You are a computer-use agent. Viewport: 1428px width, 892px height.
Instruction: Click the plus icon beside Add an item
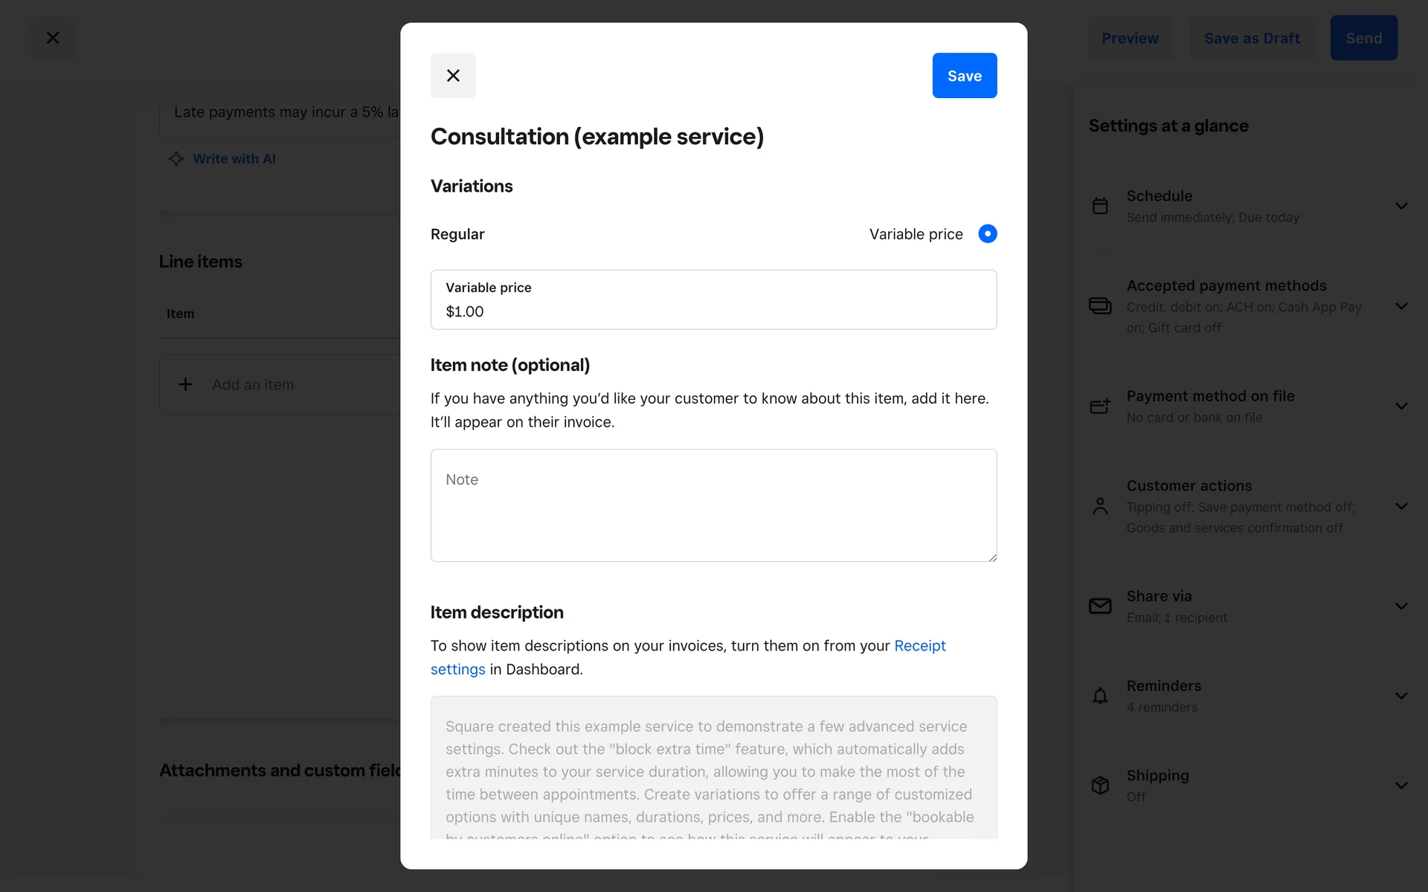186,384
